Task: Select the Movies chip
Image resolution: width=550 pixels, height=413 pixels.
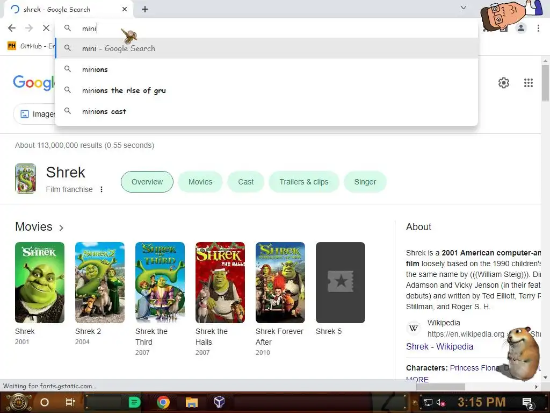Action: pyautogui.click(x=200, y=182)
